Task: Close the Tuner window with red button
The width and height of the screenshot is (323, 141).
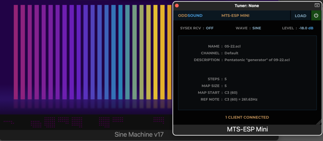Action: [x=177, y=6]
